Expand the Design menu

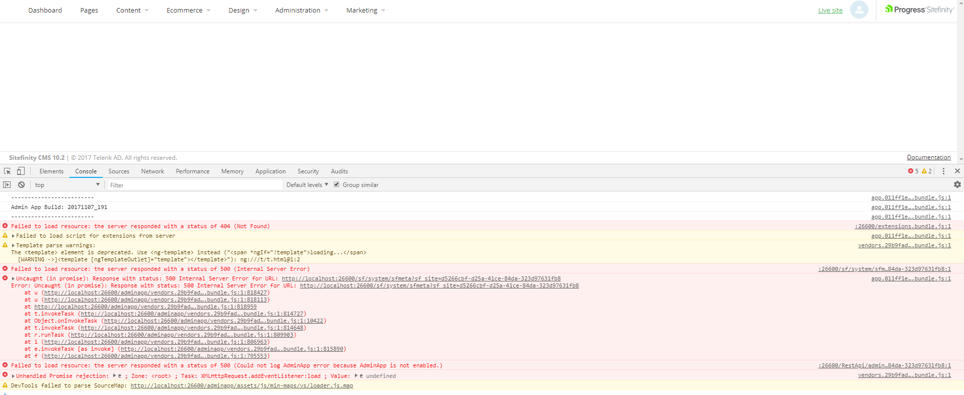tap(243, 10)
